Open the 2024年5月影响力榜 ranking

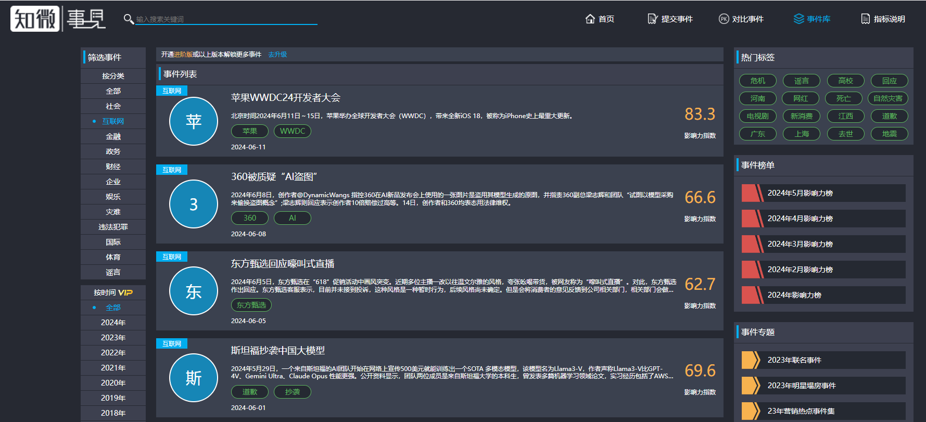800,193
